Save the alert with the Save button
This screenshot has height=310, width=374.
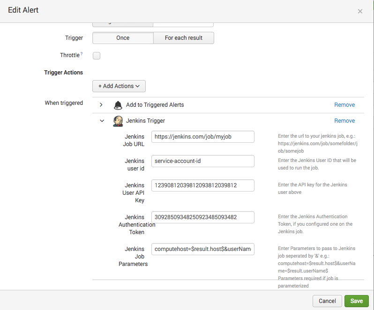pyautogui.click(x=356, y=301)
